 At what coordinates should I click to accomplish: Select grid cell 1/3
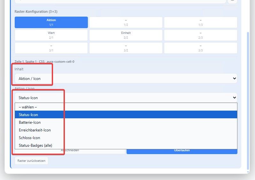[x=201, y=22]
